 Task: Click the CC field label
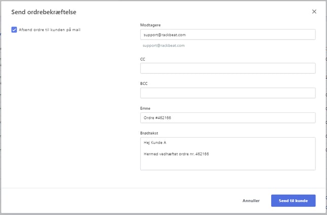[x=143, y=59]
